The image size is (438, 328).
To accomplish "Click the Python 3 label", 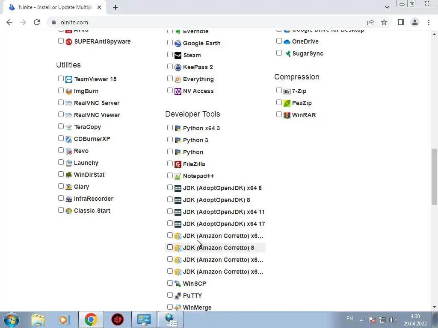I will pos(195,140).
